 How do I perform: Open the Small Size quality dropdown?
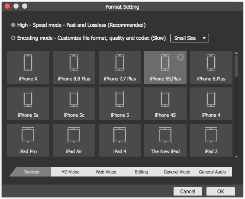tap(189, 38)
